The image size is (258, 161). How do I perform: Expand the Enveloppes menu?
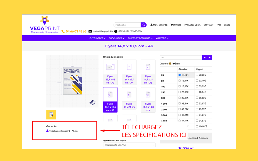98,38
